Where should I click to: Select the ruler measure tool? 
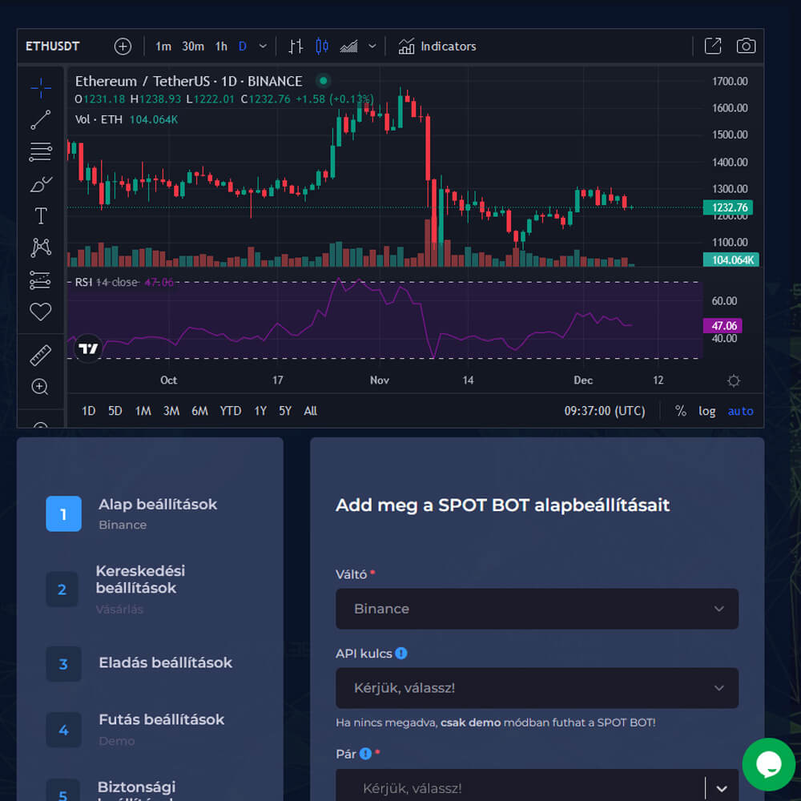40,356
